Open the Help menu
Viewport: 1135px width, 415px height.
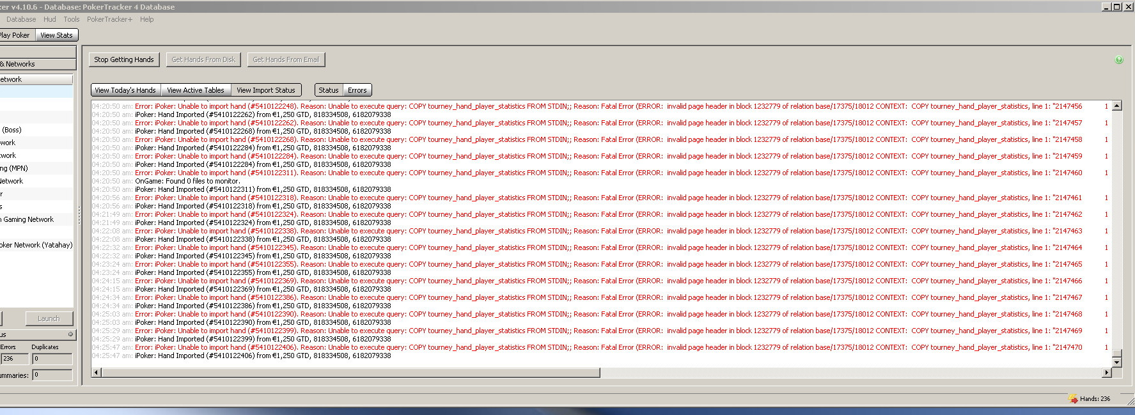point(147,19)
